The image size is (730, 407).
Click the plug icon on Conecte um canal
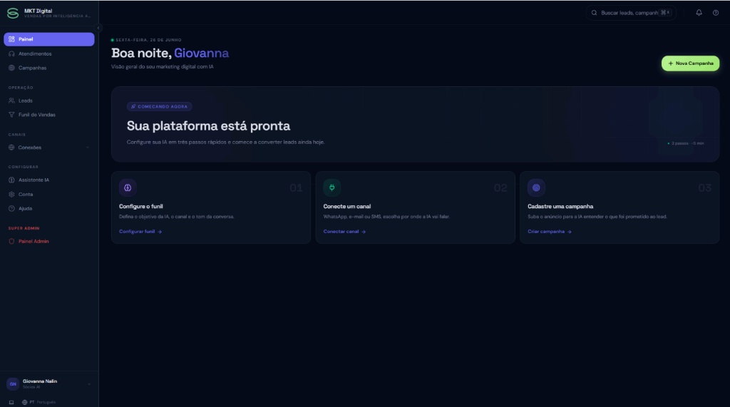(x=332, y=187)
